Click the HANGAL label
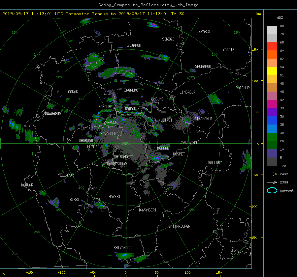The height and width of the screenshot is (277, 297). point(93,189)
